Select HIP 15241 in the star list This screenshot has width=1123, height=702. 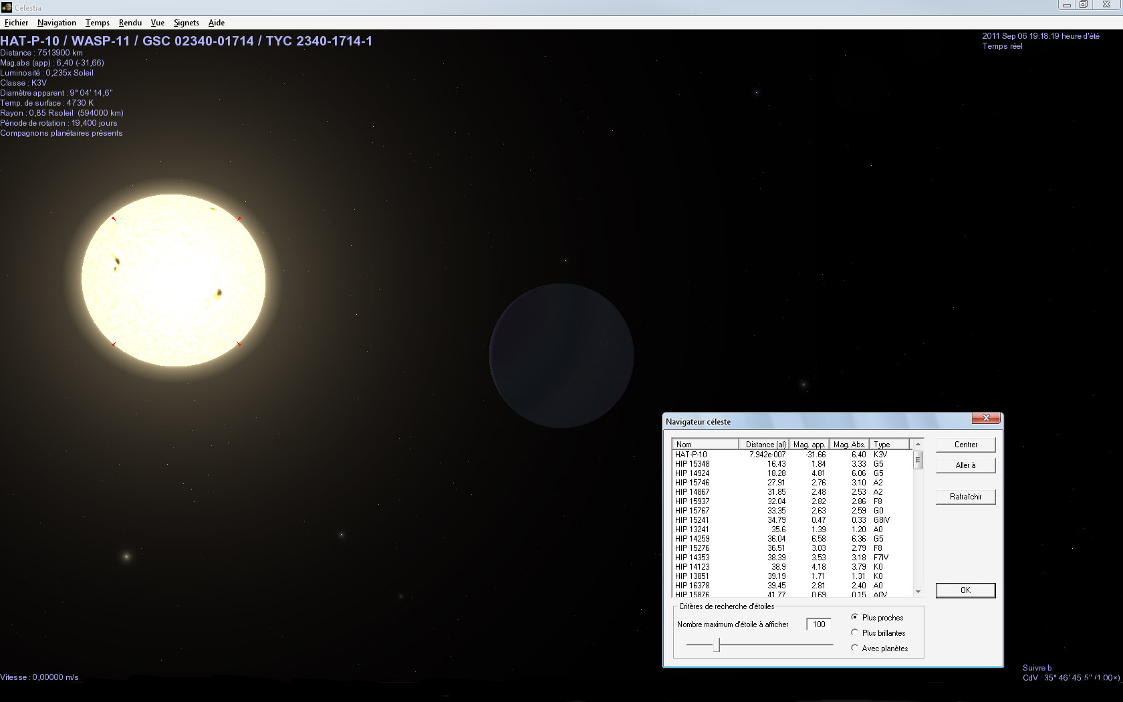tap(792, 520)
